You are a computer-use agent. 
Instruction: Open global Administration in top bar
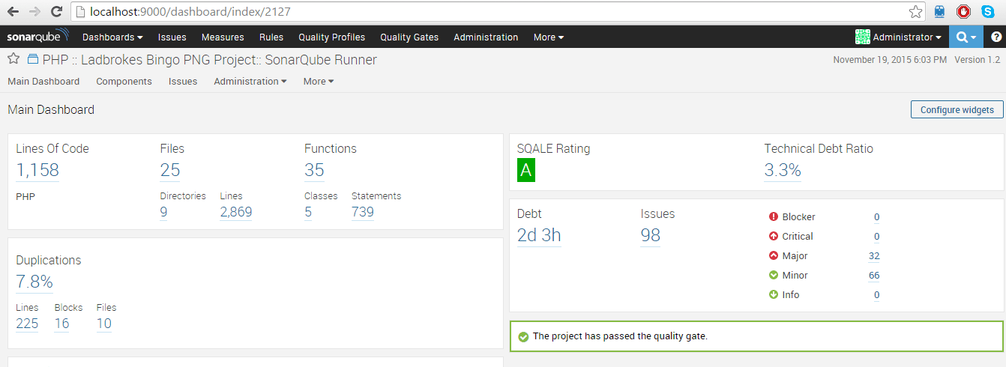(486, 37)
